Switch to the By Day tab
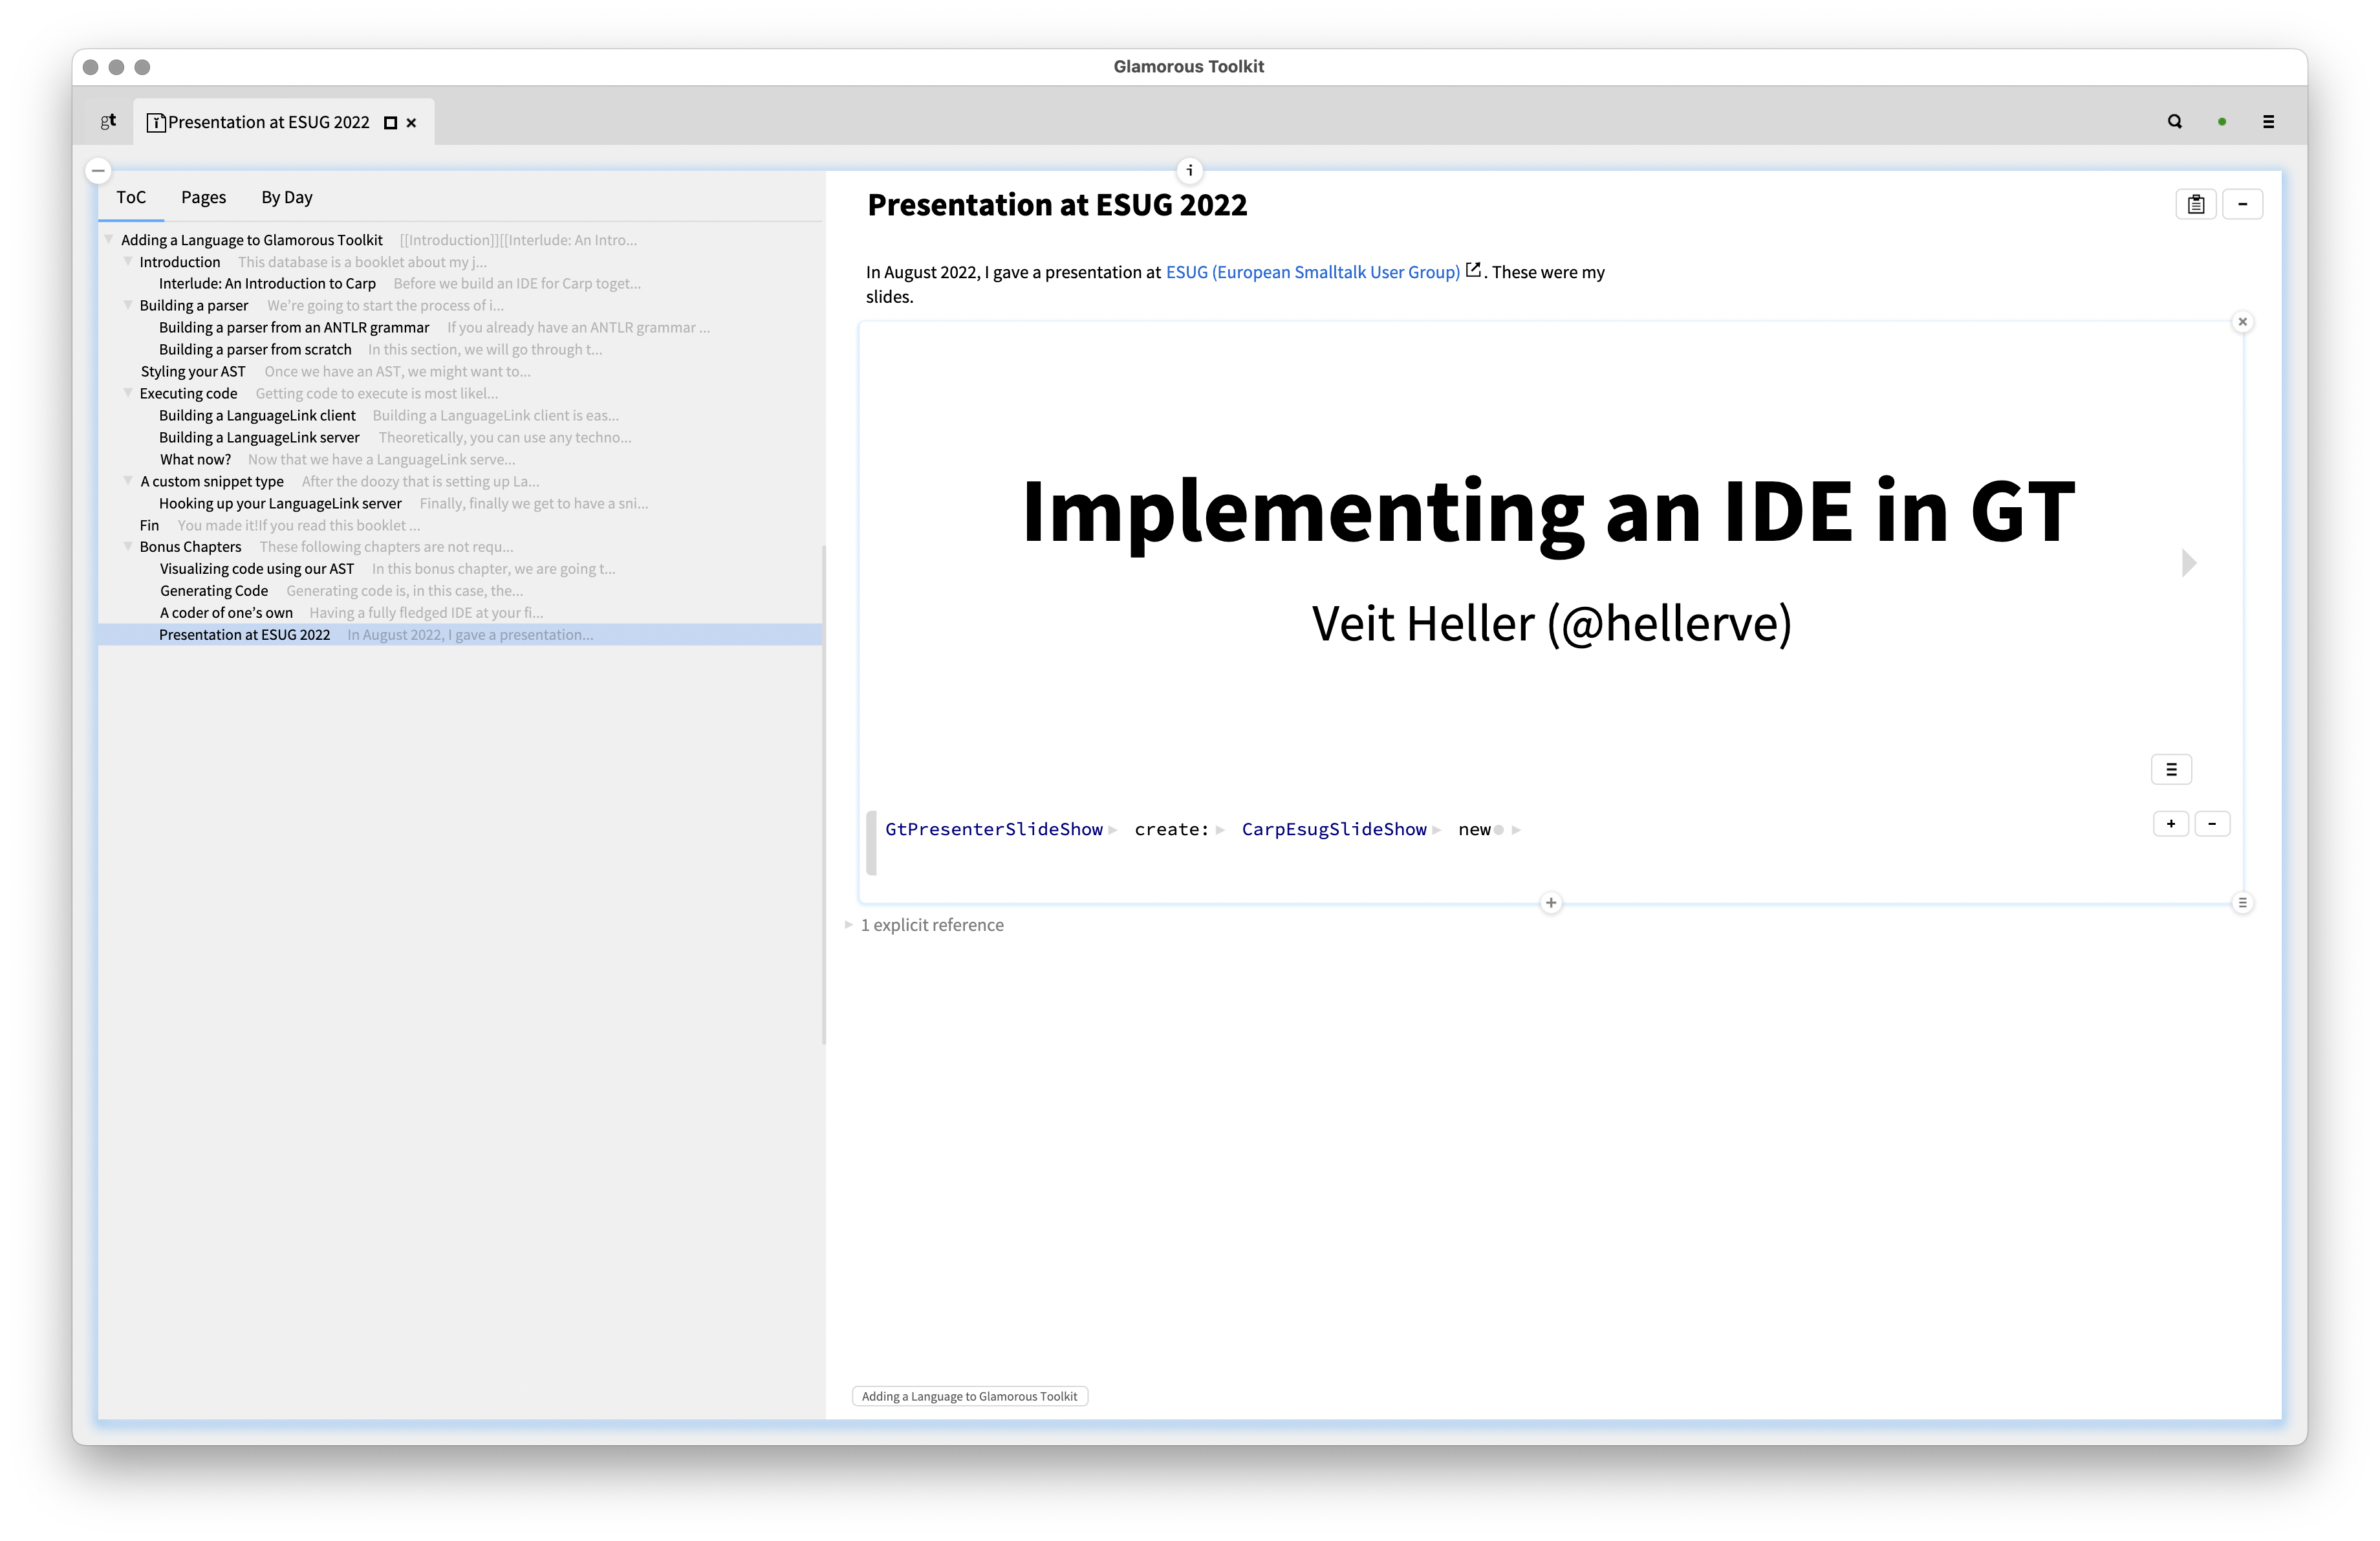 (x=287, y=197)
